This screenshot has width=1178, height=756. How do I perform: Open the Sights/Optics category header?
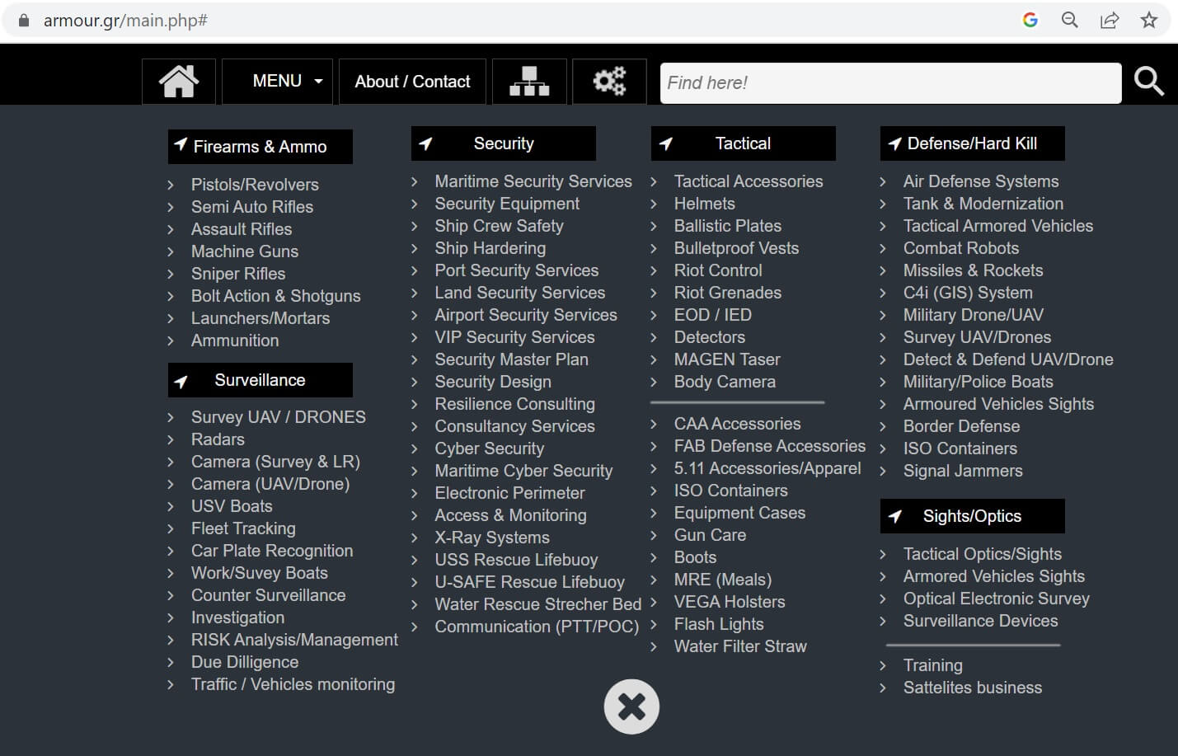[x=972, y=516]
